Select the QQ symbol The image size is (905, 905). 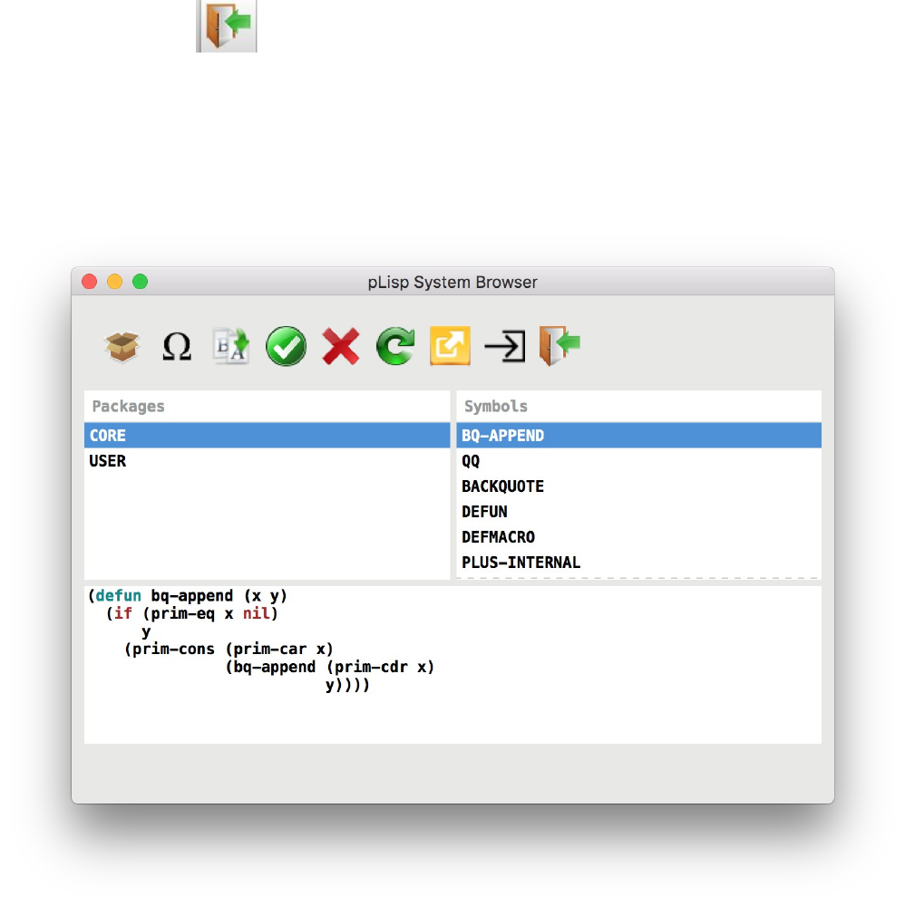[x=638, y=460]
